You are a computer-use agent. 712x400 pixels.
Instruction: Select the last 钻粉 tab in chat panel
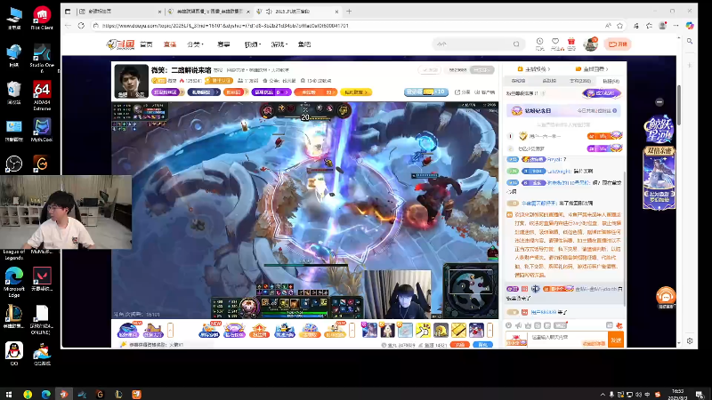point(611,81)
